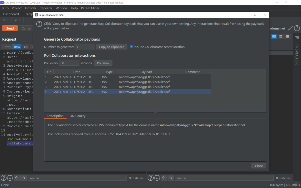Open the Inspector hamburger menu icon

pyautogui.click(x=297, y=38)
